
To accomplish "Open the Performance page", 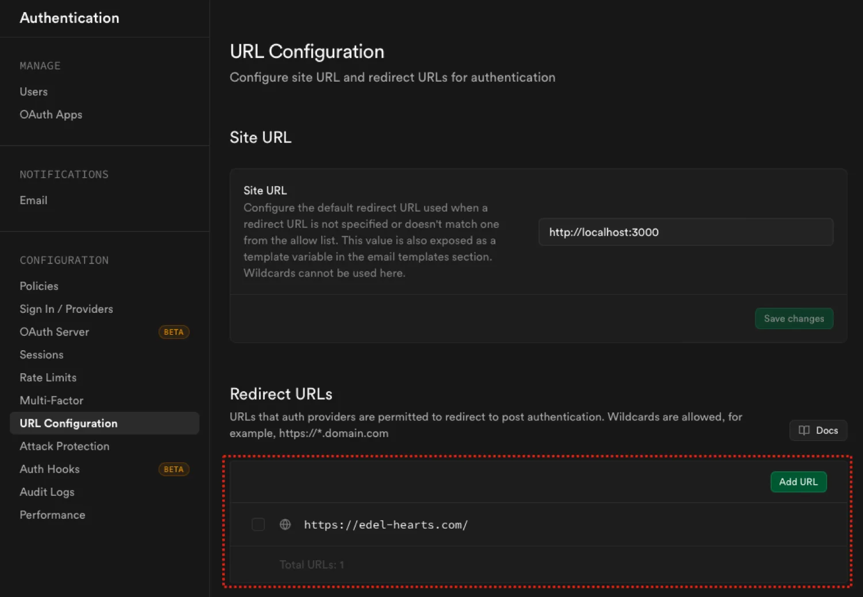I will tap(52, 515).
